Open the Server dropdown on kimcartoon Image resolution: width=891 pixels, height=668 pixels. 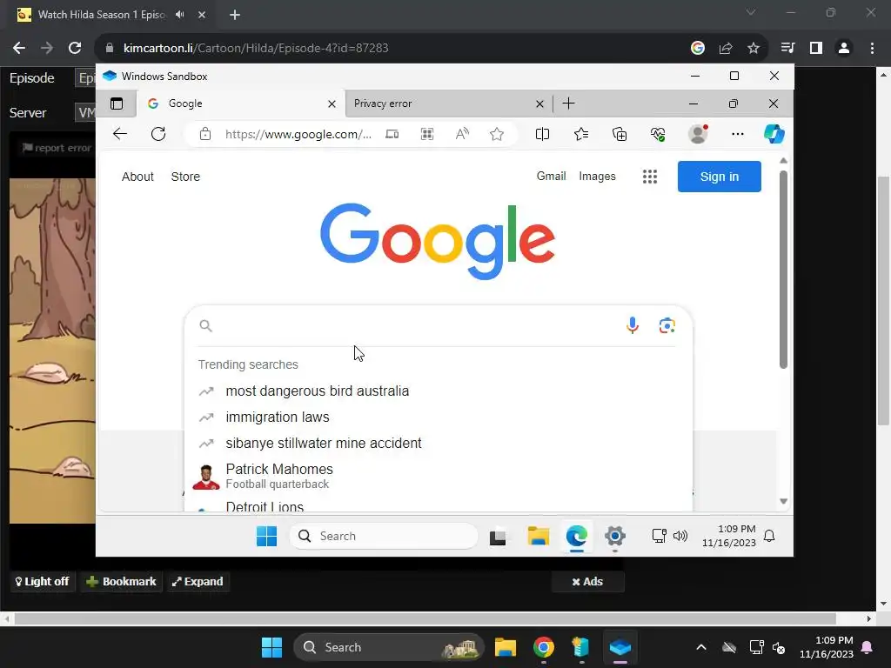tap(85, 112)
